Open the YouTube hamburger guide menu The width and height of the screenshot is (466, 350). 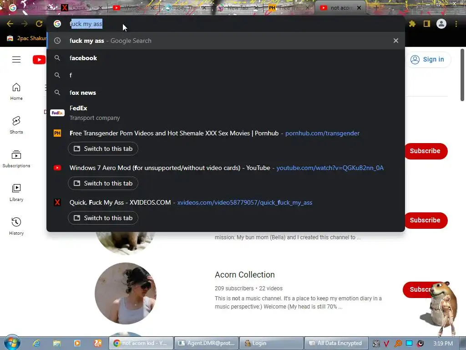click(16, 60)
